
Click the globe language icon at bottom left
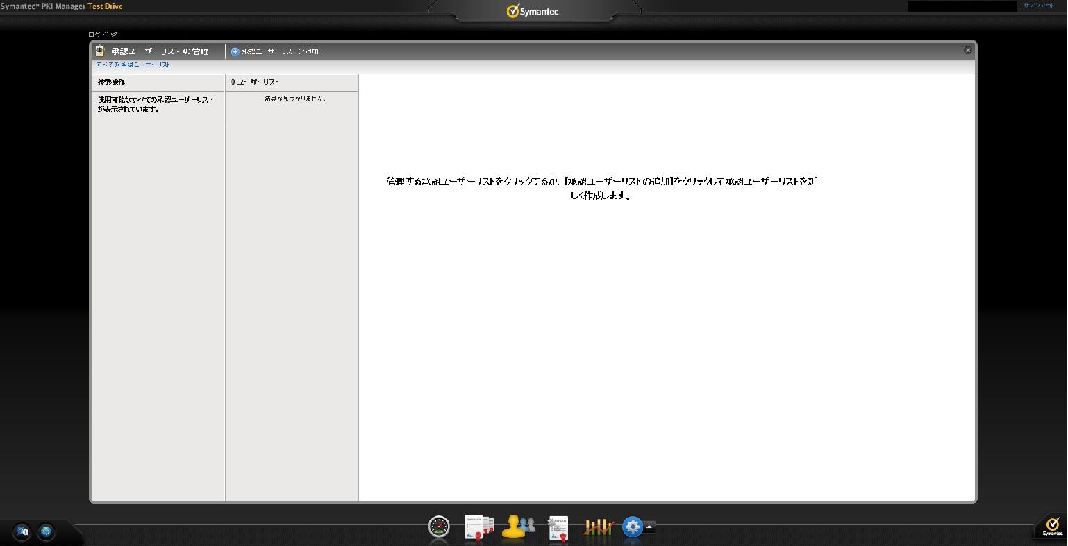[46, 532]
